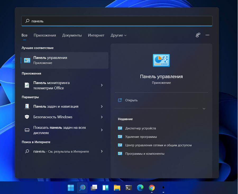Open the three-dots more options menu
The image size is (238, 194).
click(207, 35)
